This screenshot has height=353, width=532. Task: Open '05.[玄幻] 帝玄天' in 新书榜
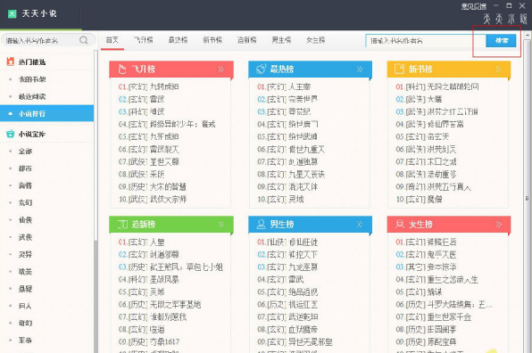pyautogui.click(x=422, y=137)
